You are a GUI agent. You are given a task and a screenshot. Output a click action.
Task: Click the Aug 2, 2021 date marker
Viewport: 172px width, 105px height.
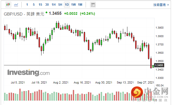[61, 82]
